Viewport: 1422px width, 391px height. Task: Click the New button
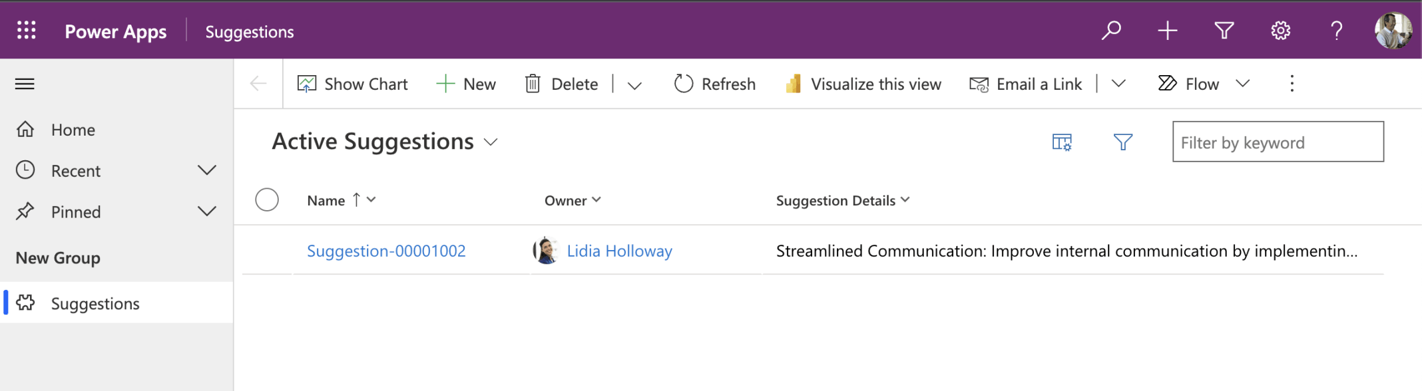(466, 84)
